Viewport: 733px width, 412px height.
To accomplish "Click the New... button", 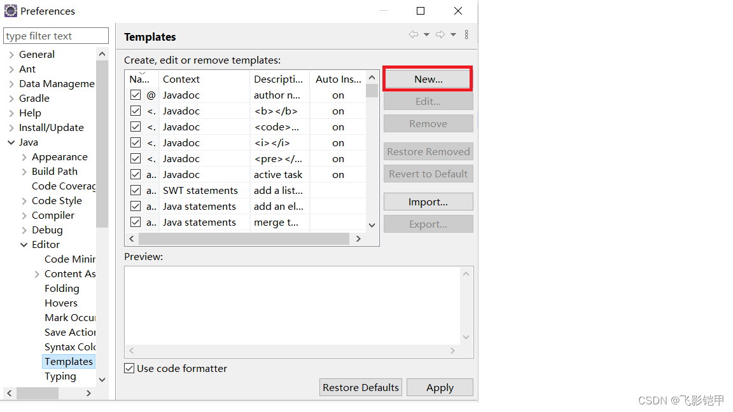I will [x=428, y=78].
